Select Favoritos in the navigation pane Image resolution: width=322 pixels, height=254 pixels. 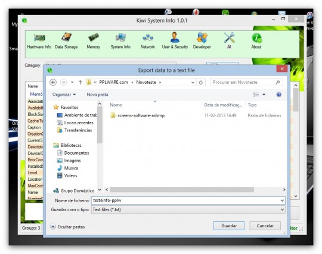(66, 107)
